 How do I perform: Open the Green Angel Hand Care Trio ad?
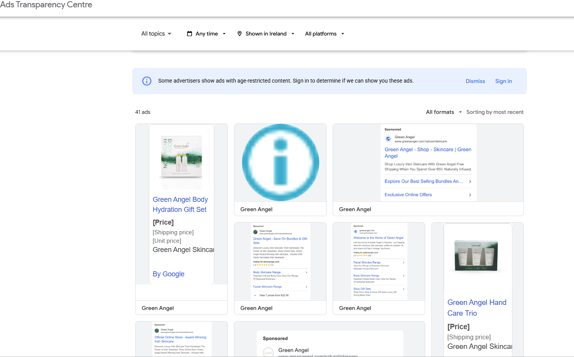478,289
